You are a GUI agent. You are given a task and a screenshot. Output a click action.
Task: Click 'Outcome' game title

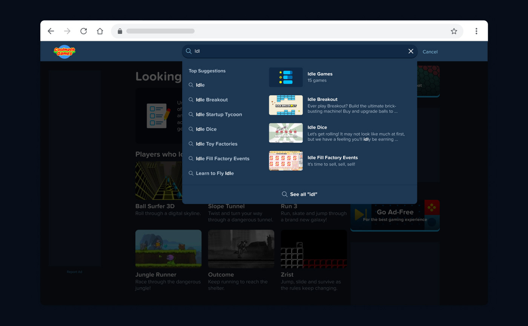point(221,275)
